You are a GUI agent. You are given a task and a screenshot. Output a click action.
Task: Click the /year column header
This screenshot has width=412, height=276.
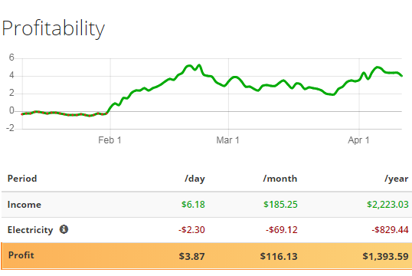click(397, 179)
